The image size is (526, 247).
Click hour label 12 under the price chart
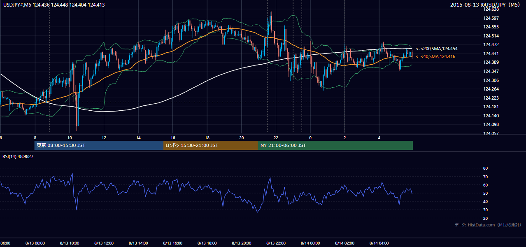coord(104,137)
